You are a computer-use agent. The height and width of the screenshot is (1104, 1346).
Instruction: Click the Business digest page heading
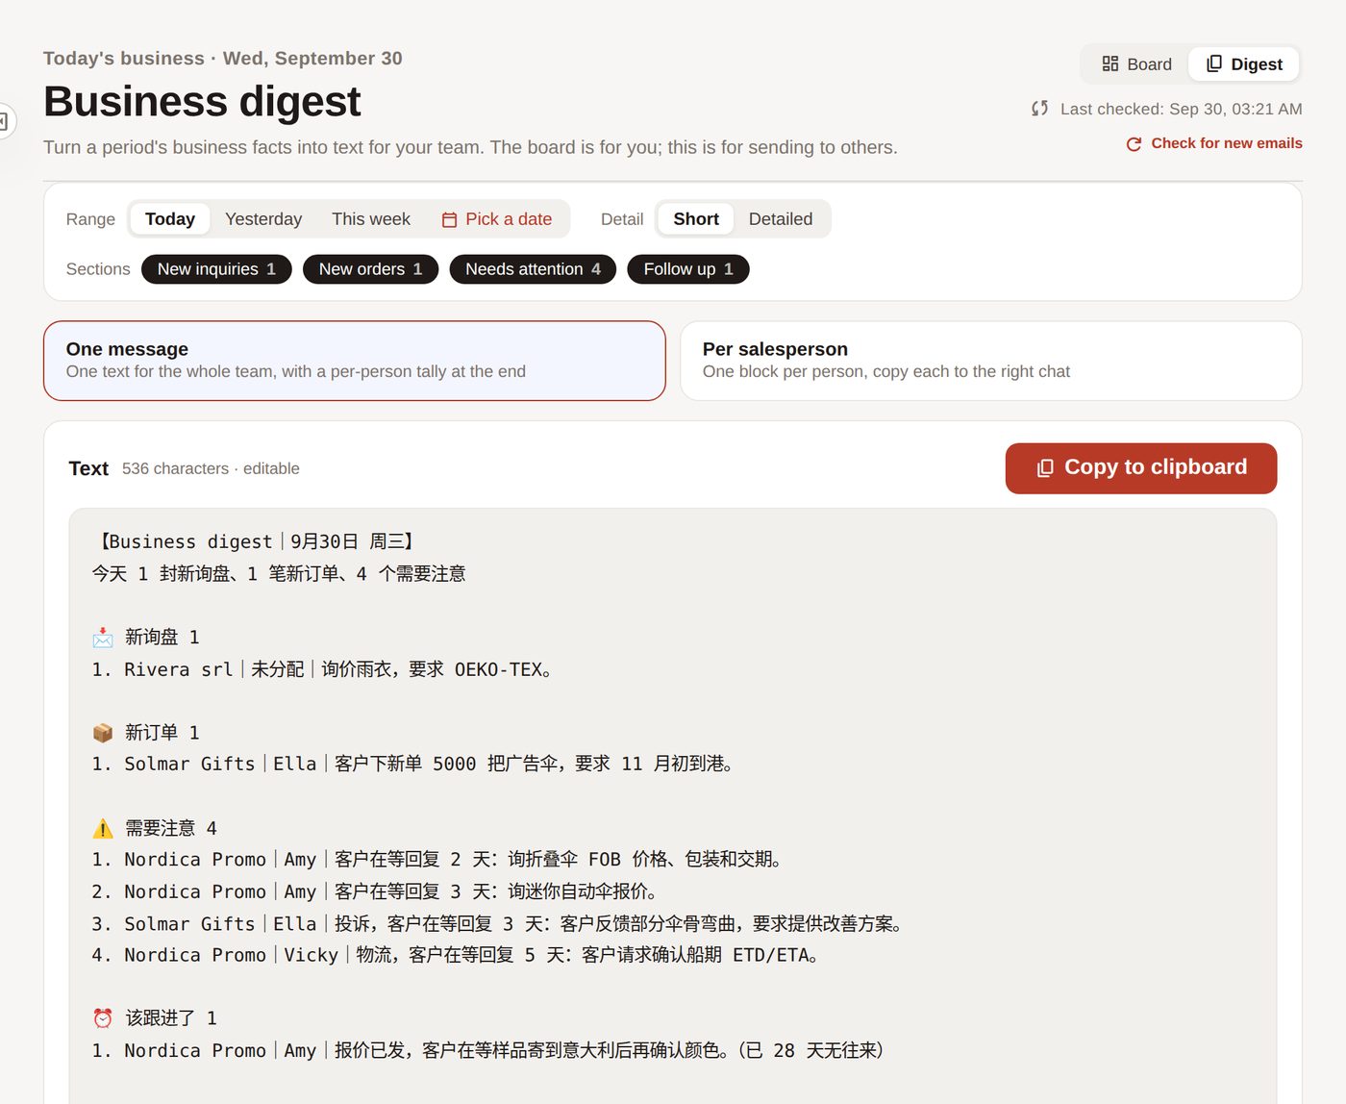point(202,101)
